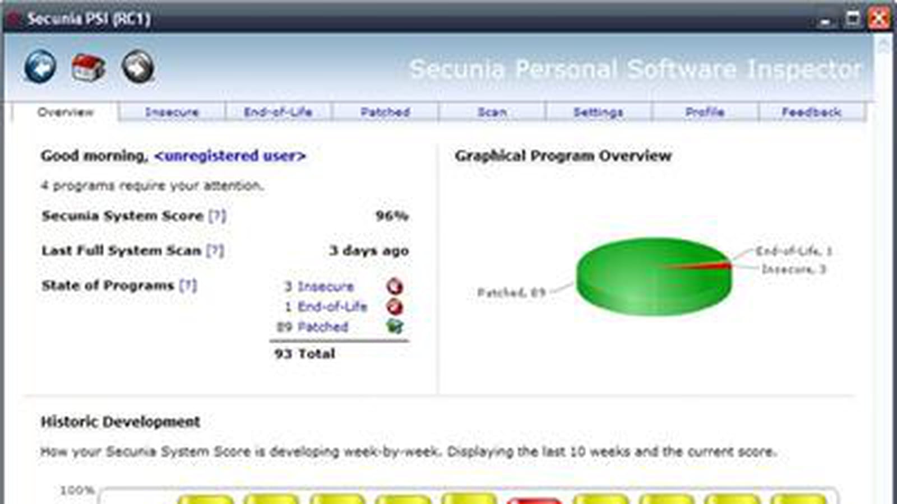Click the '93 Total' text
This screenshot has width=897, height=504.
pyautogui.click(x=304, y=353)
